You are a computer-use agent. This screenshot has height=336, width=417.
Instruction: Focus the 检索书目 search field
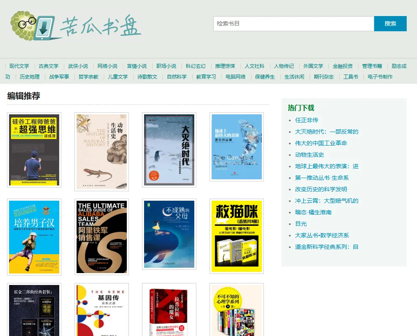pos(294,23)
